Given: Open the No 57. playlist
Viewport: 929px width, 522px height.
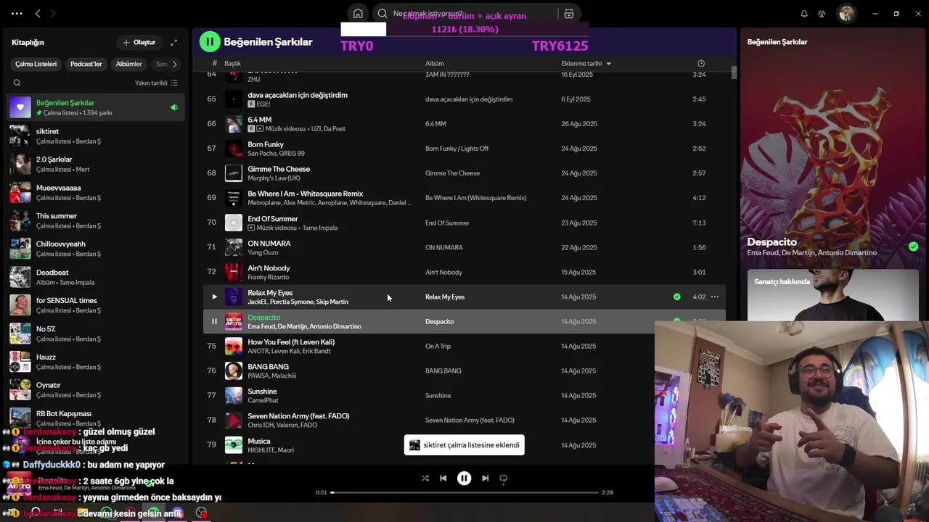Looking at the screenshot, I should pyautogui.click(x=96, y=333).
